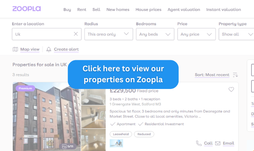Expand the Property type Show all dropdown
Image resolution: width=254 pixels, height=151 pixels.
pos(236,34)
